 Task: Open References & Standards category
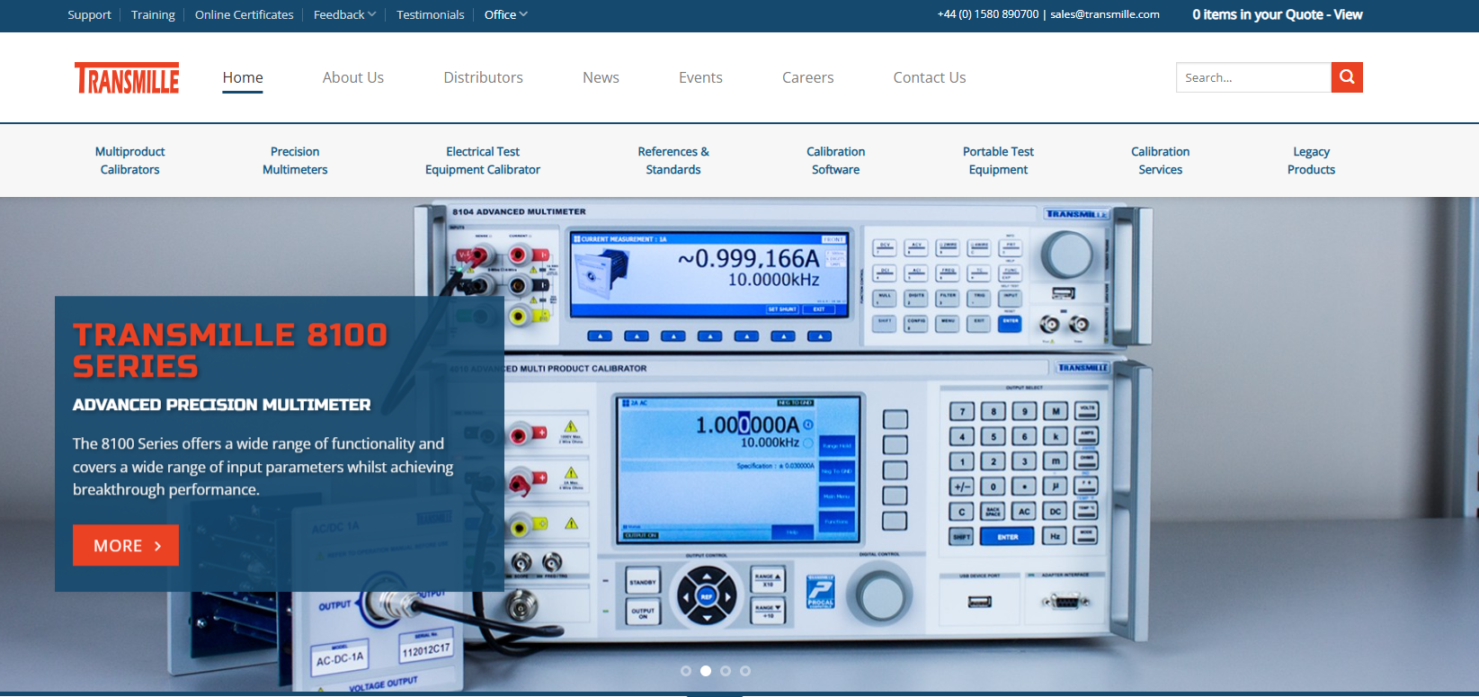click(x=673, y=160)
